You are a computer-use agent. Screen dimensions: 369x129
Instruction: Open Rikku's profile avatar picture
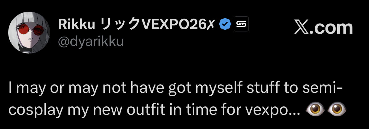[x=29, y=32]
